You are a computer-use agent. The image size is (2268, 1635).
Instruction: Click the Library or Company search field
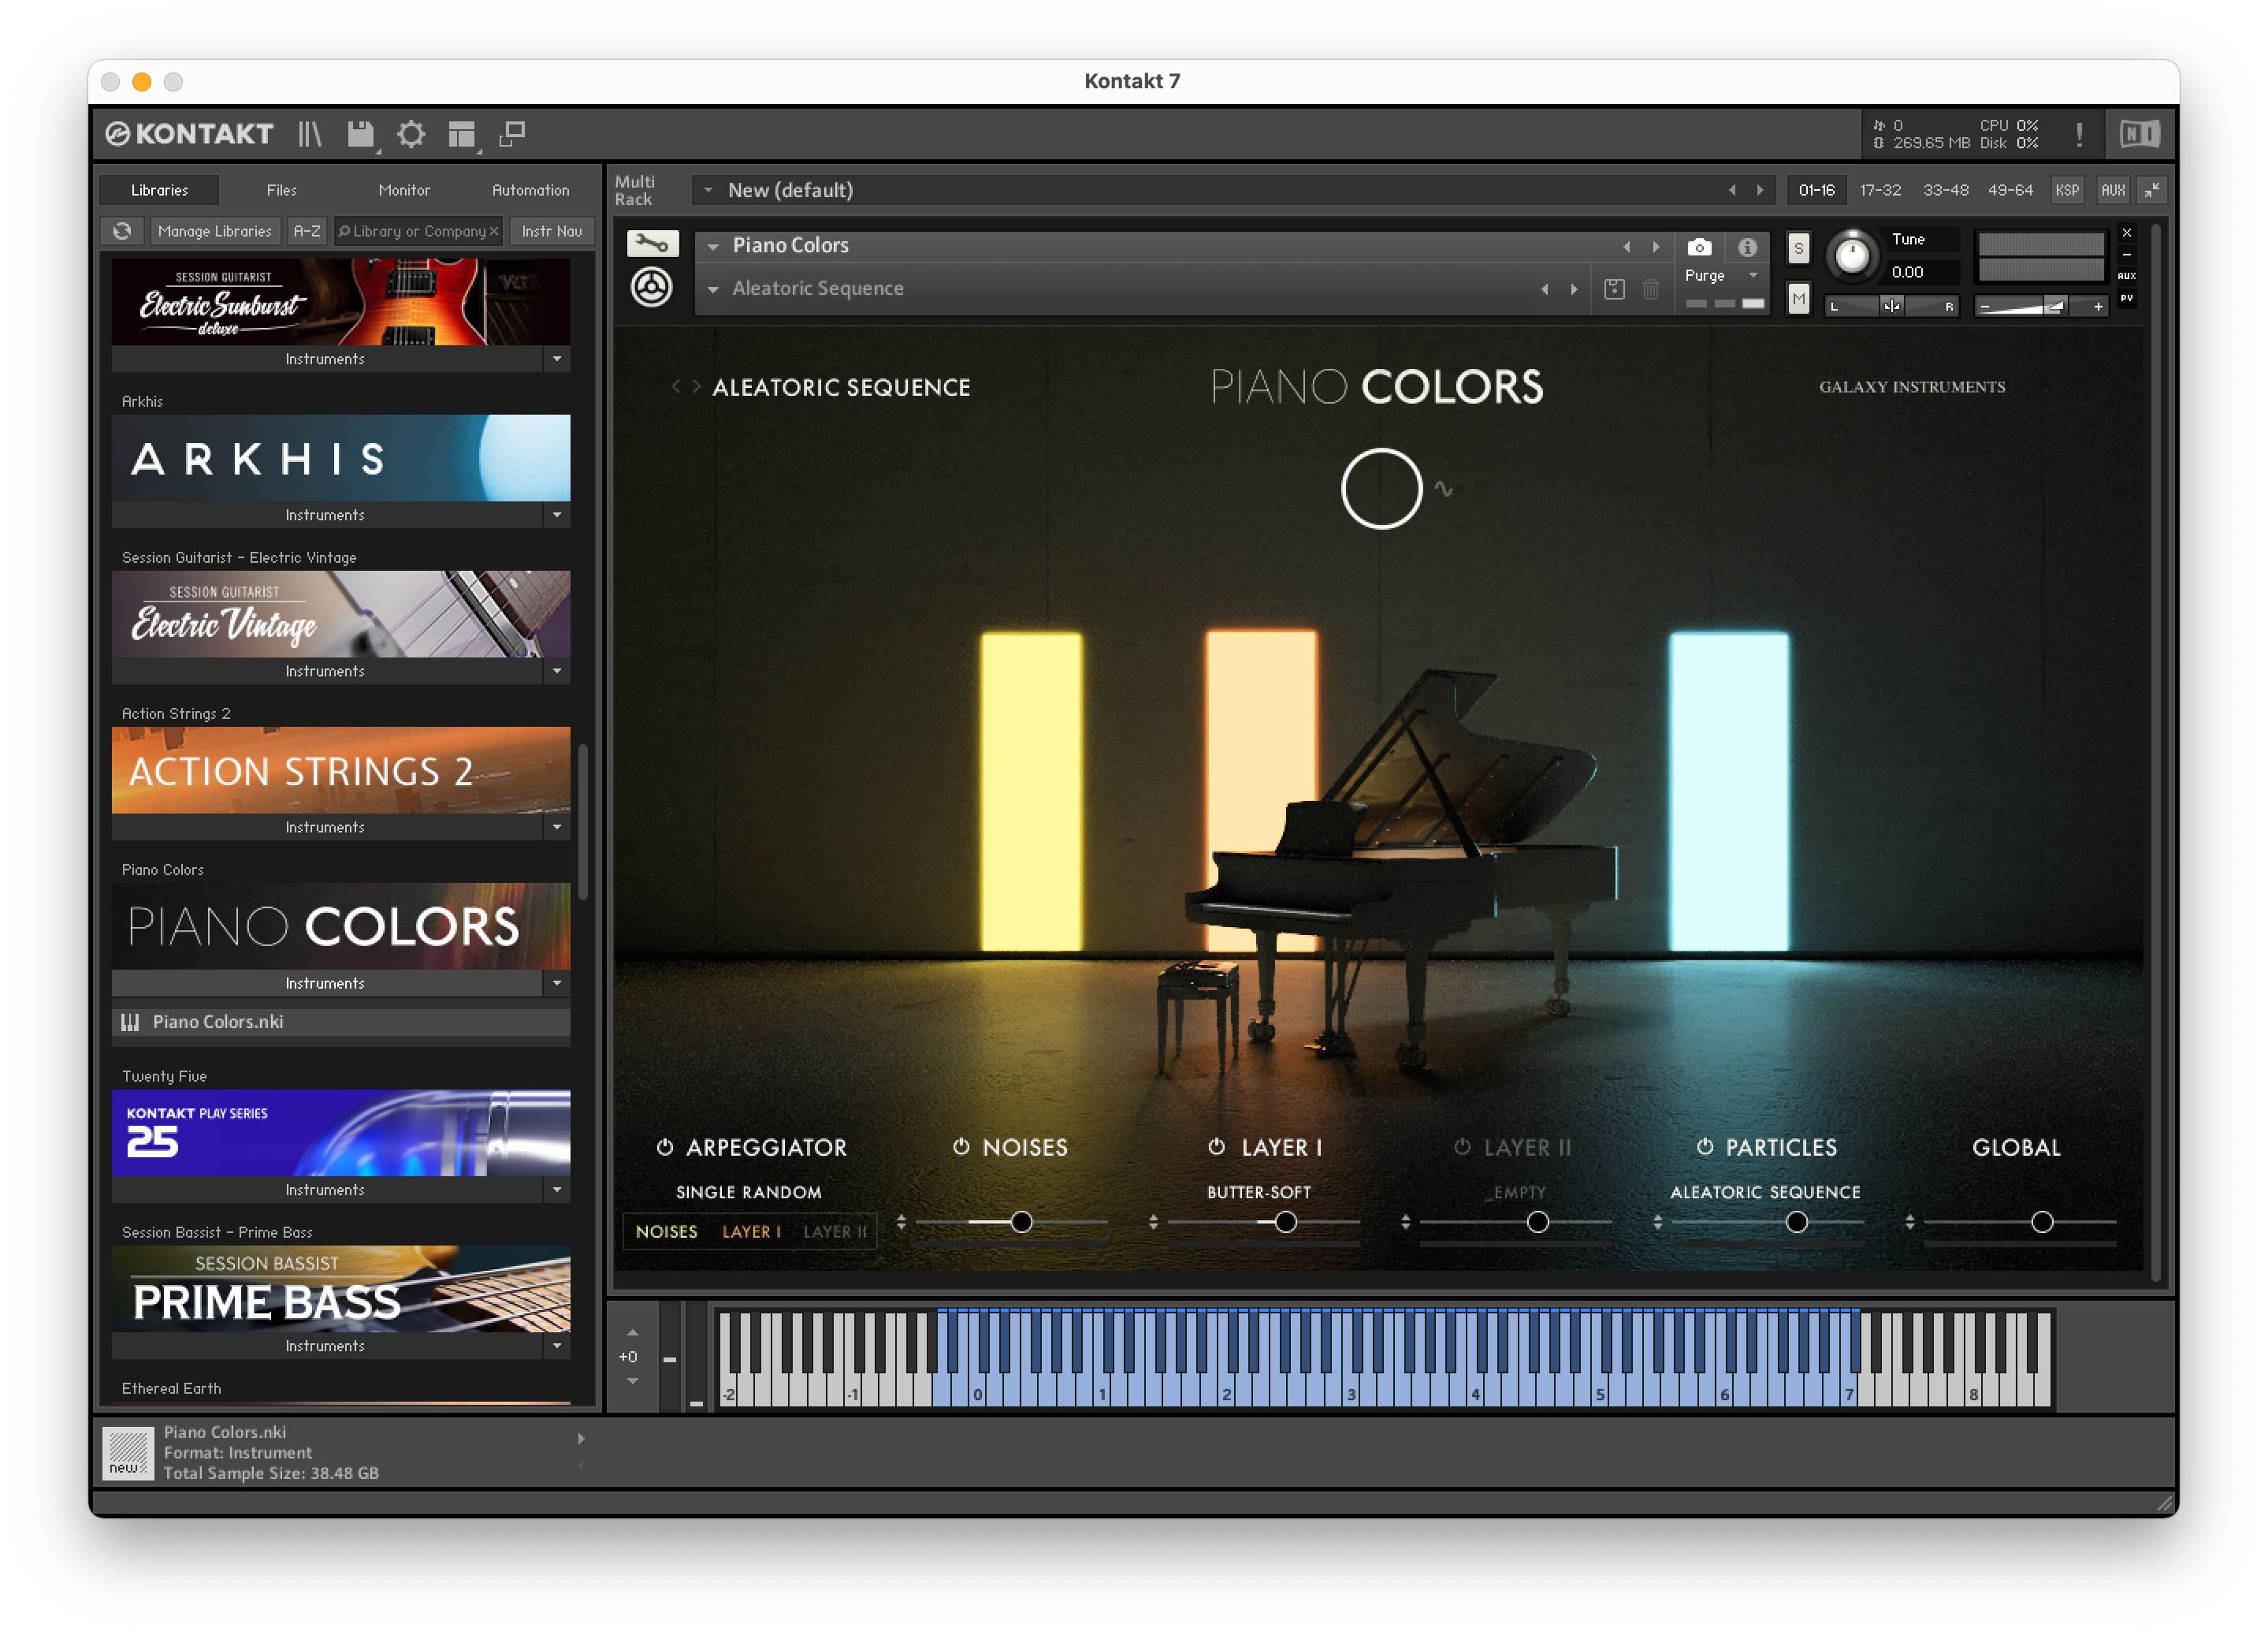pyautogui.click(x=418, y=231)
